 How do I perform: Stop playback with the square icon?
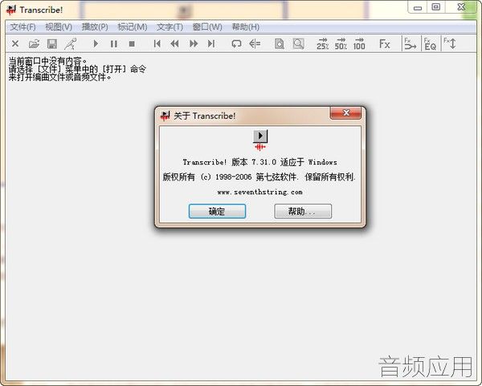coord(132,44)
